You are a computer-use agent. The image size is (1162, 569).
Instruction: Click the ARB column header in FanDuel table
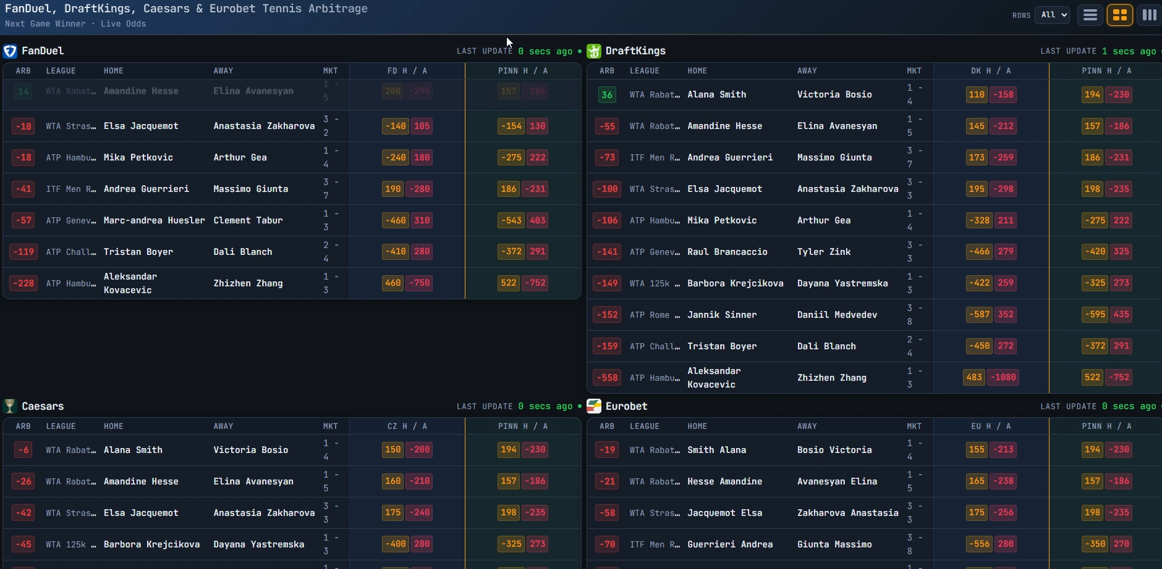pyautogui.click(x=23, y=71)
